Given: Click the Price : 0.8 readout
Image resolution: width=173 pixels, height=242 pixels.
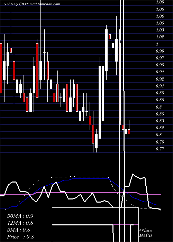Looking at the screenshot, I should tap(20, 237).
